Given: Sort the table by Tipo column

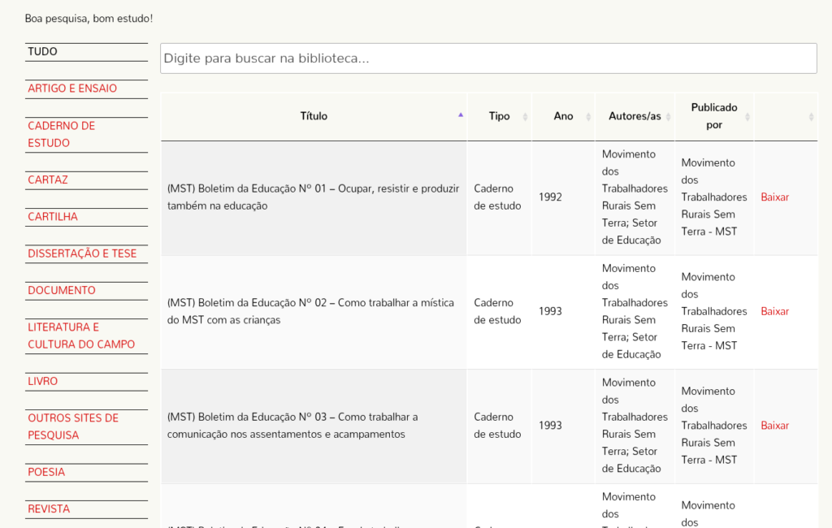Looking at the screenshot, I should point(500,116).
